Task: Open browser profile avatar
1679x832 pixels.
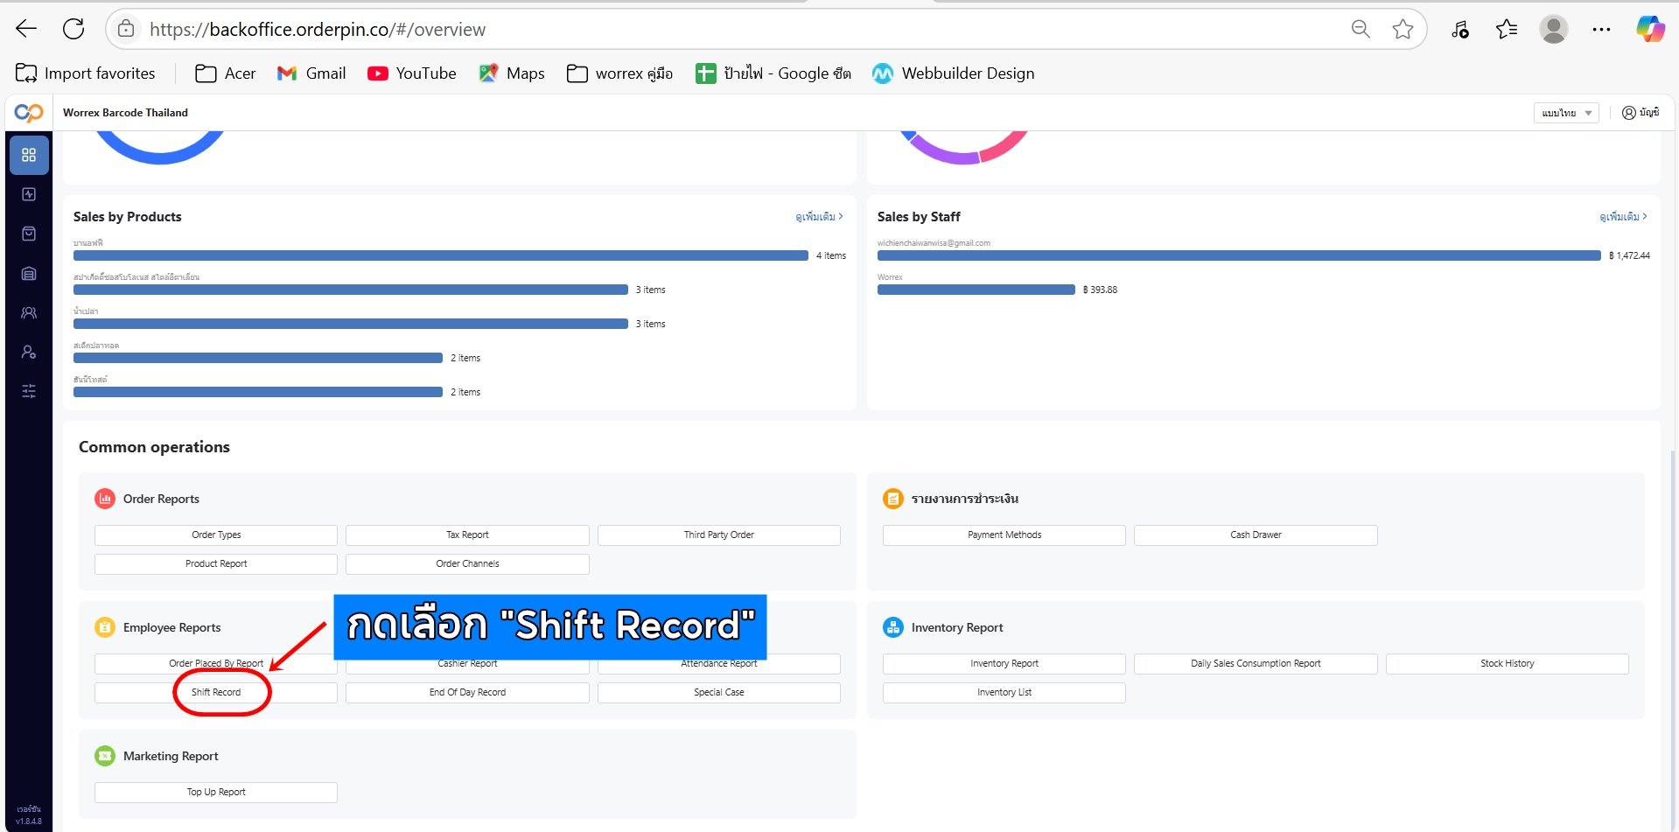Action: pos(1554,29)
